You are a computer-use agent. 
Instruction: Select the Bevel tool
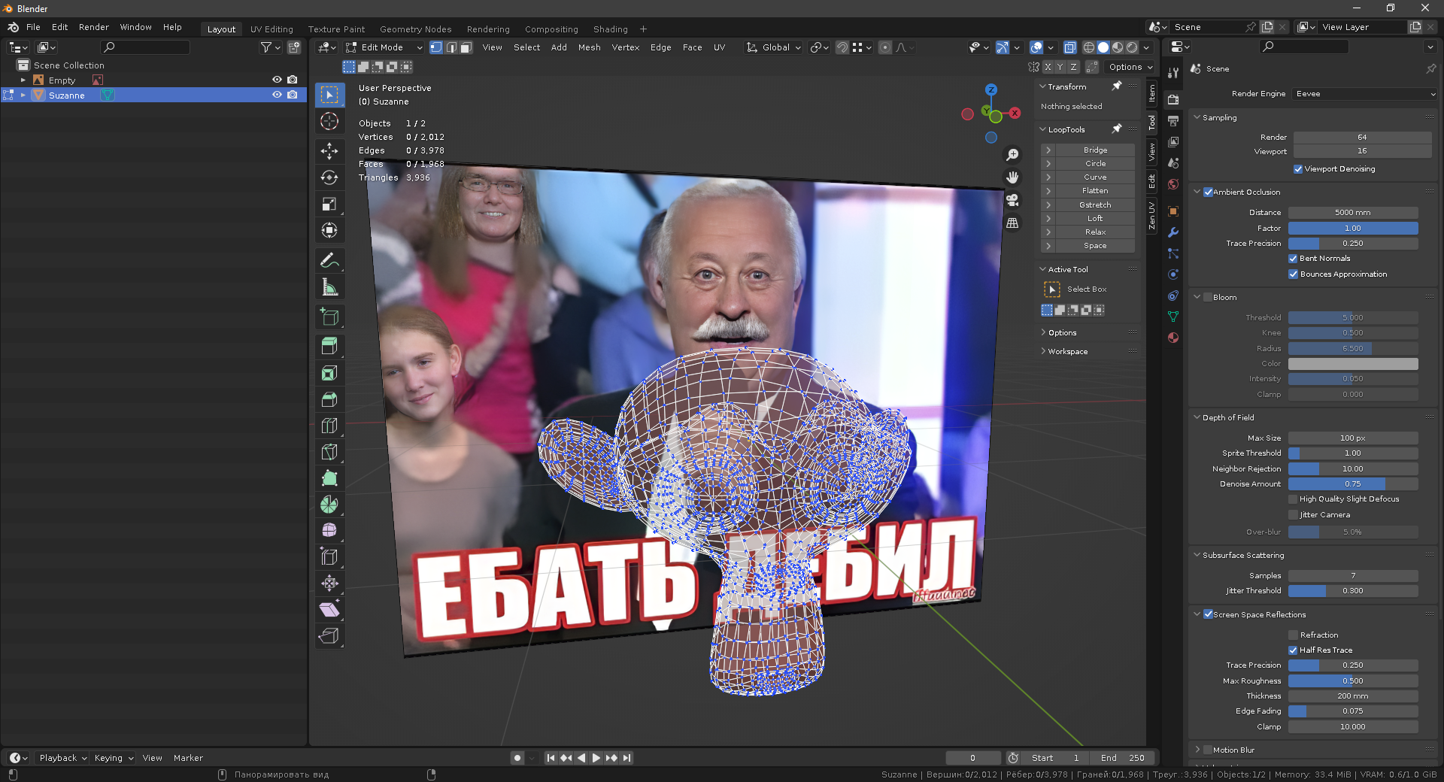click(329, 399)
